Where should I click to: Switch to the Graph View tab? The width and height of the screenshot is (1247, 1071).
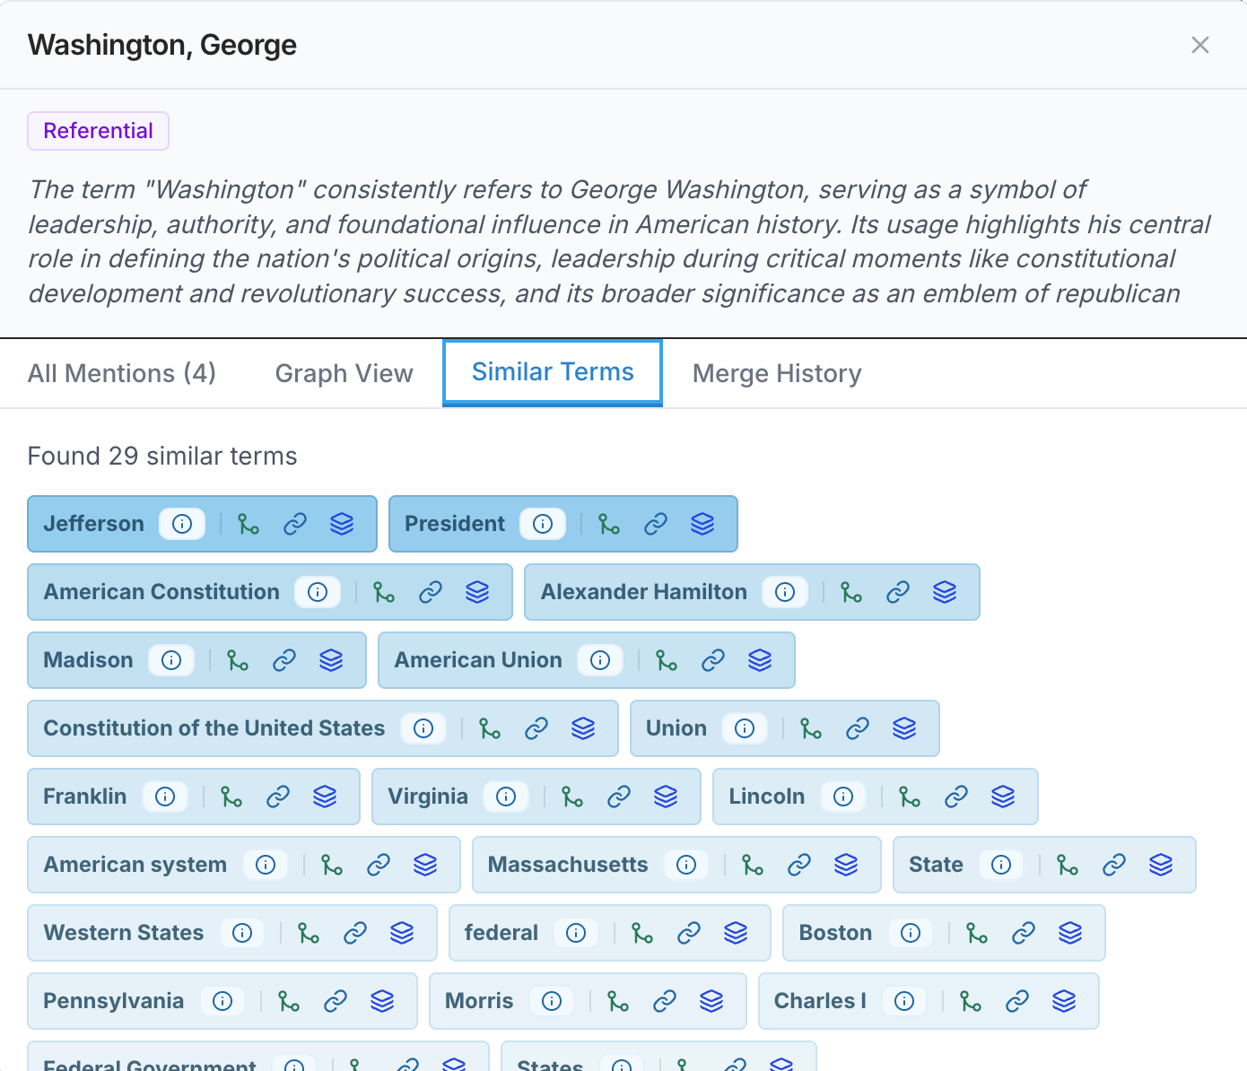point(344,373)
